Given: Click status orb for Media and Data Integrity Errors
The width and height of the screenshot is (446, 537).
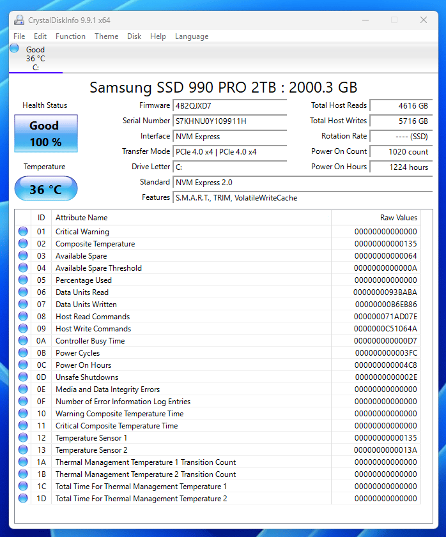Looking at the screenshot, I should [23, 389].
